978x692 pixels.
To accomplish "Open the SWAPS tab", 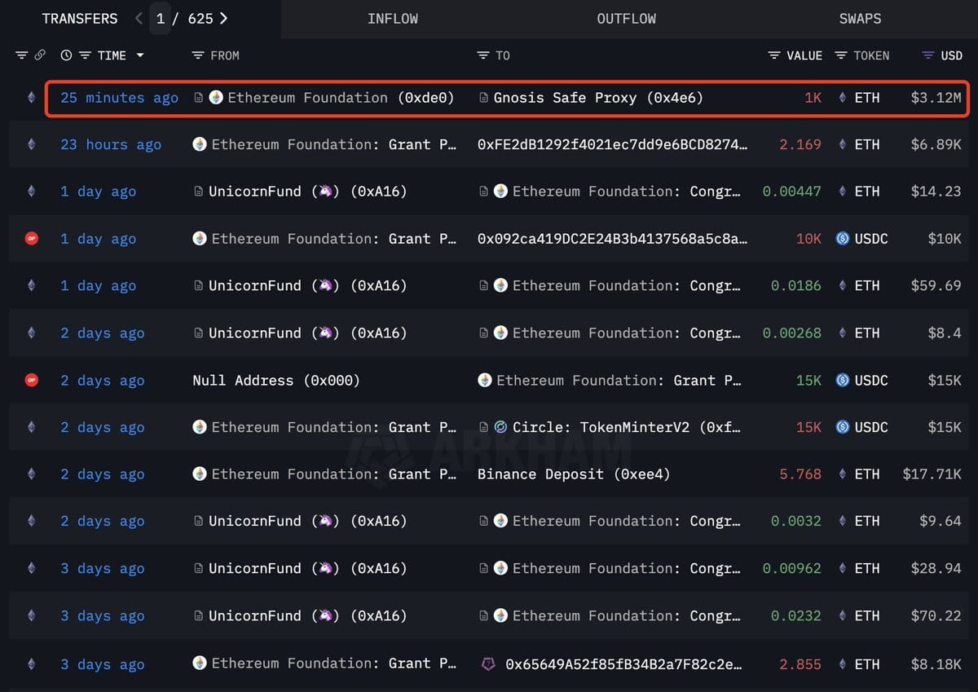I will click(860, 19).
